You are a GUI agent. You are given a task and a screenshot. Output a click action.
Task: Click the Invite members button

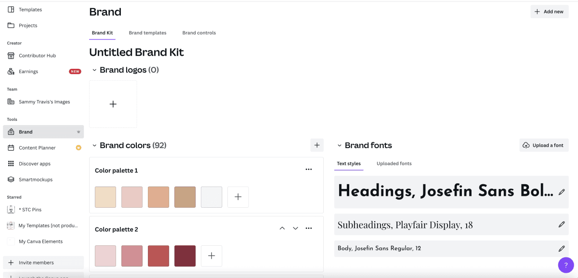point(43,263)
